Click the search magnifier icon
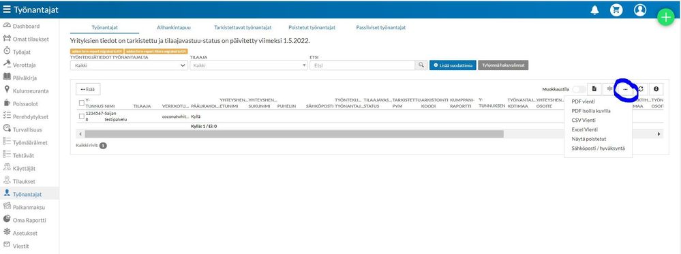This screenshot has width=681, height=254. click(x=421, y=65)
